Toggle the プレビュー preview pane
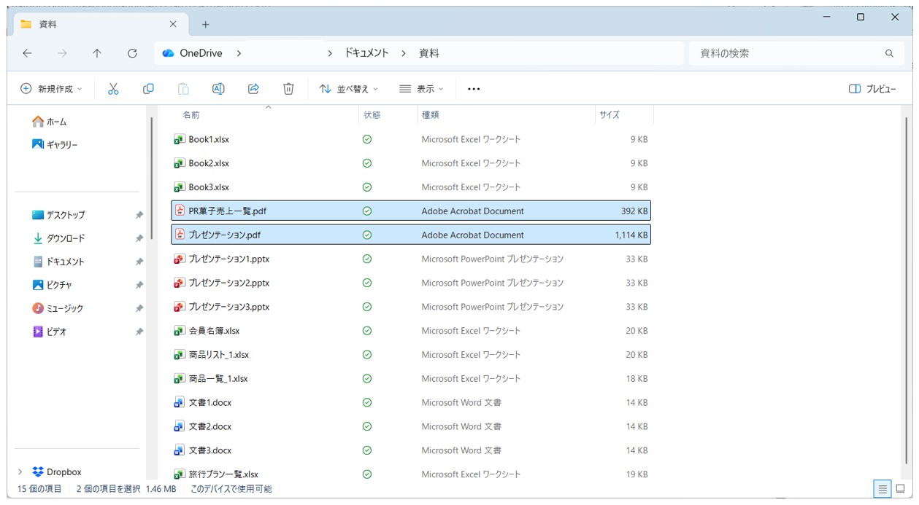 [872, 89]
